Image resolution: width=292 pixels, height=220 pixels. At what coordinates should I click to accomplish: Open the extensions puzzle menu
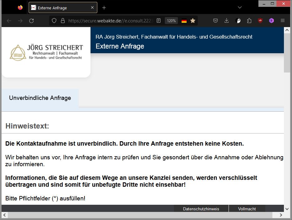(x=249, y=21)
